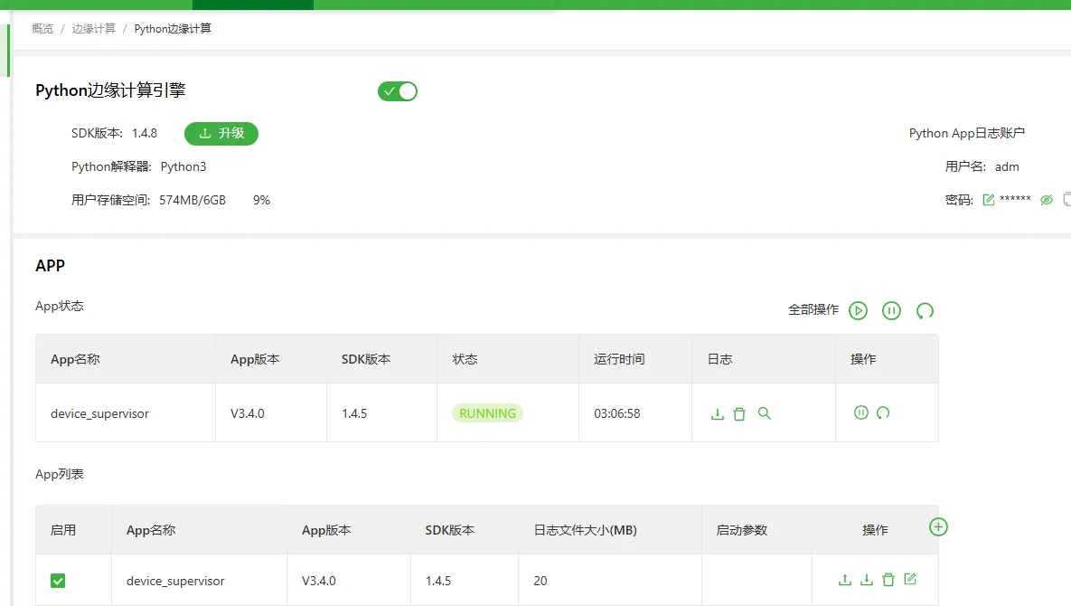Screen dimensions: 1071x606
Task: Add a new app with the plus icon
Action: pyautogui.click(x=938, y=526)
